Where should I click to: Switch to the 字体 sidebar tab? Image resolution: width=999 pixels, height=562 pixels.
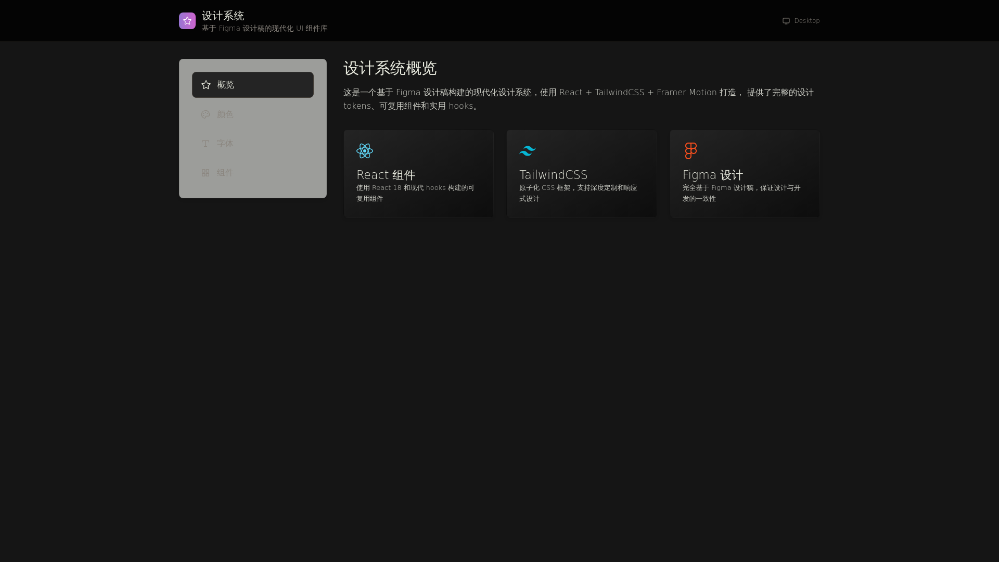(253, 144)
